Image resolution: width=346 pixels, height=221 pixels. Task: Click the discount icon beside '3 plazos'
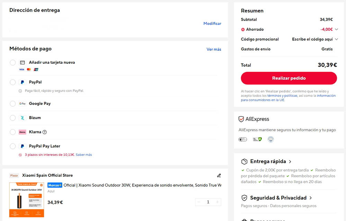[x=20, y=155]
